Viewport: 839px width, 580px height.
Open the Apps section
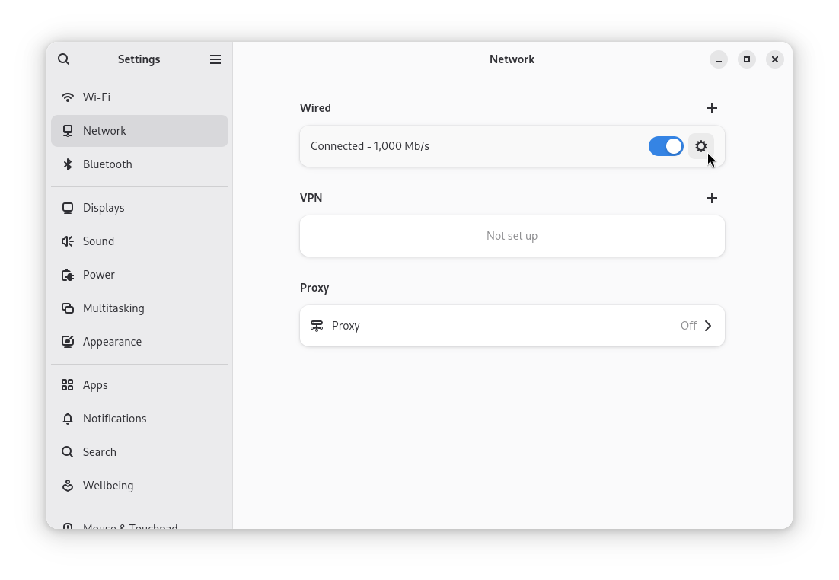click(95, 384)
